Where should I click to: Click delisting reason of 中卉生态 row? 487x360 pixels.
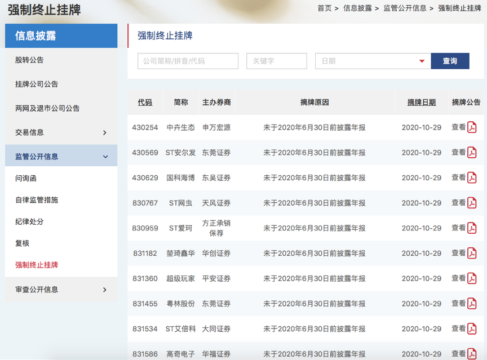click(x=315, y=127)
